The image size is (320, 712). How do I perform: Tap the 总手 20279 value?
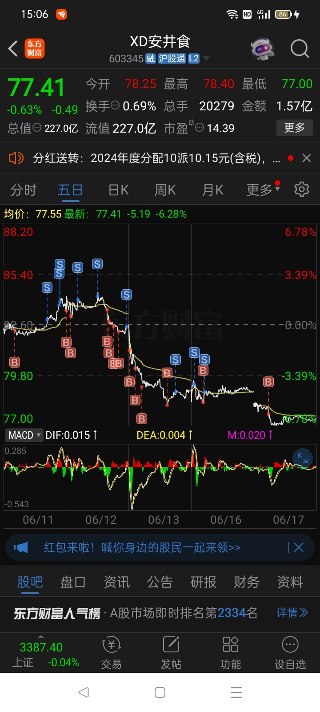coord(216,106)
